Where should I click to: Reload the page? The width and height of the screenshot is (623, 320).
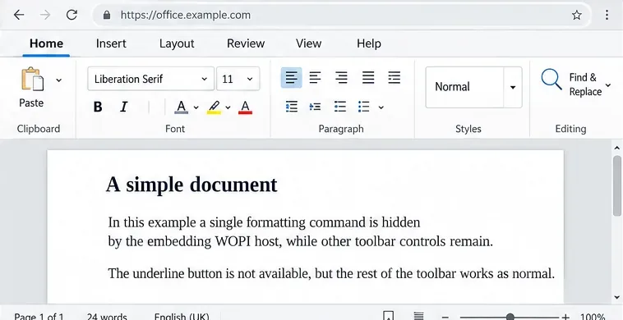72,15
